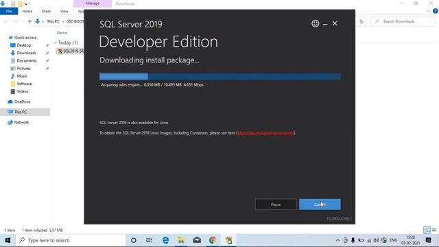Go up one folder level in Explorer
439x247 pixels.
tap(29, 21)
